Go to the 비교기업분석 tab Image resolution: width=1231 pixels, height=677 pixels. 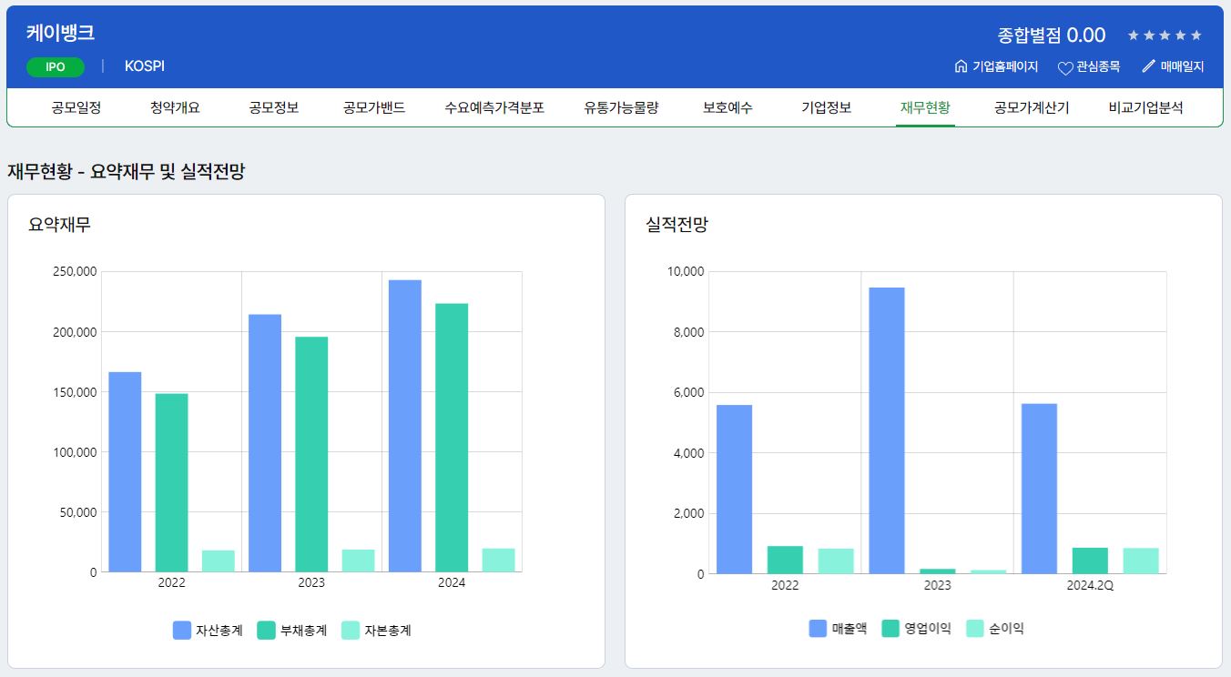[x=1145, y=107]
